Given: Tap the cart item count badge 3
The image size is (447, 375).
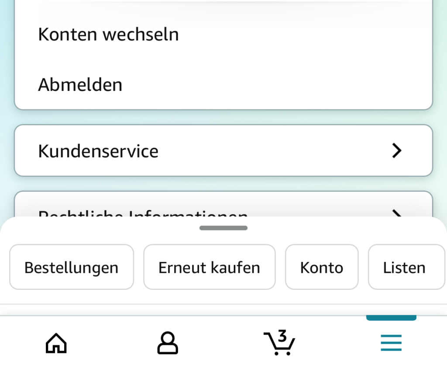Looking at the screenshot, I should (282, 336).
